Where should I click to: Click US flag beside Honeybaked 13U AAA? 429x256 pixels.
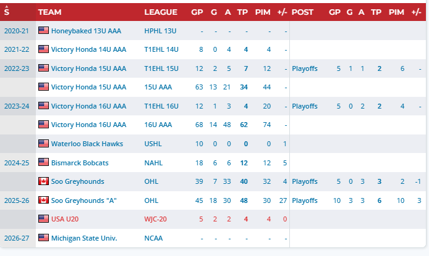click(x=43, y=30)
